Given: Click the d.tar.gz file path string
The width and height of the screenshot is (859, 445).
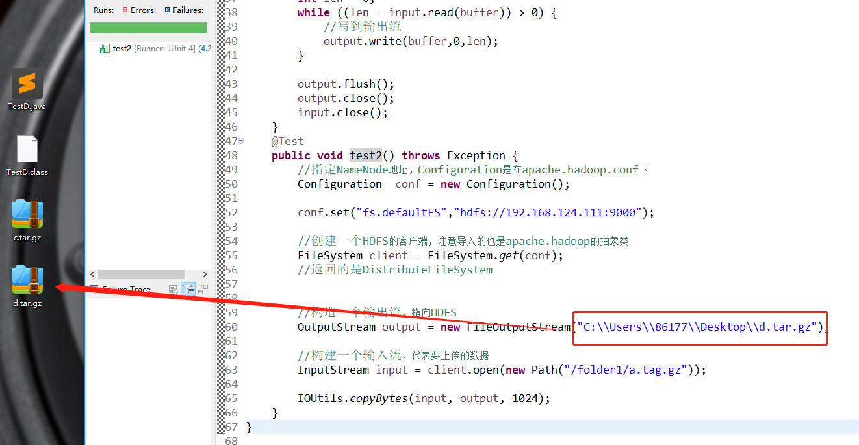Looking at the screenshot, I should point(697,327).
